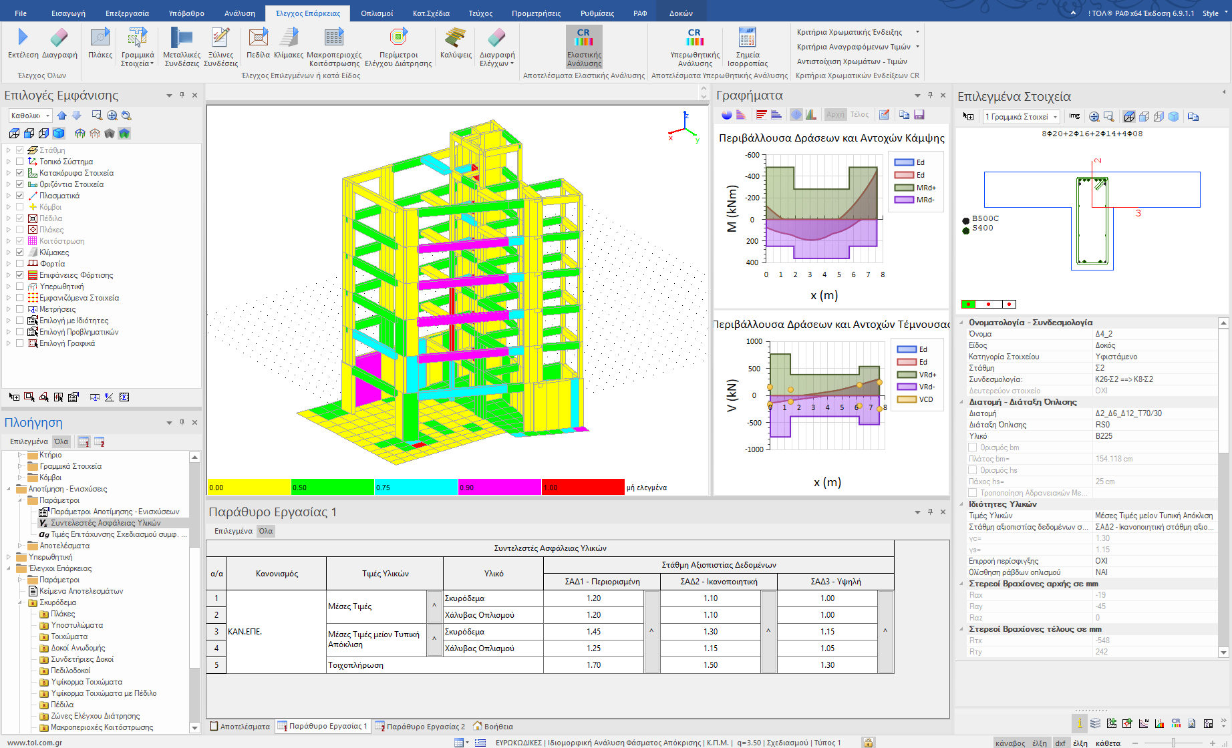
Task: Collapse Αποτίμηση - Ενισχύσεις tree node
Action: click(9, 489)
